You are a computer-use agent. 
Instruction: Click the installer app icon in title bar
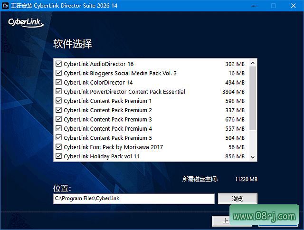pos(5,6)
